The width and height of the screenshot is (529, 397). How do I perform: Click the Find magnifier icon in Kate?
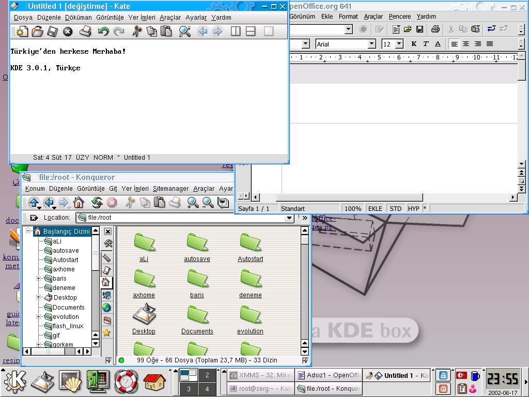(184, 32)
